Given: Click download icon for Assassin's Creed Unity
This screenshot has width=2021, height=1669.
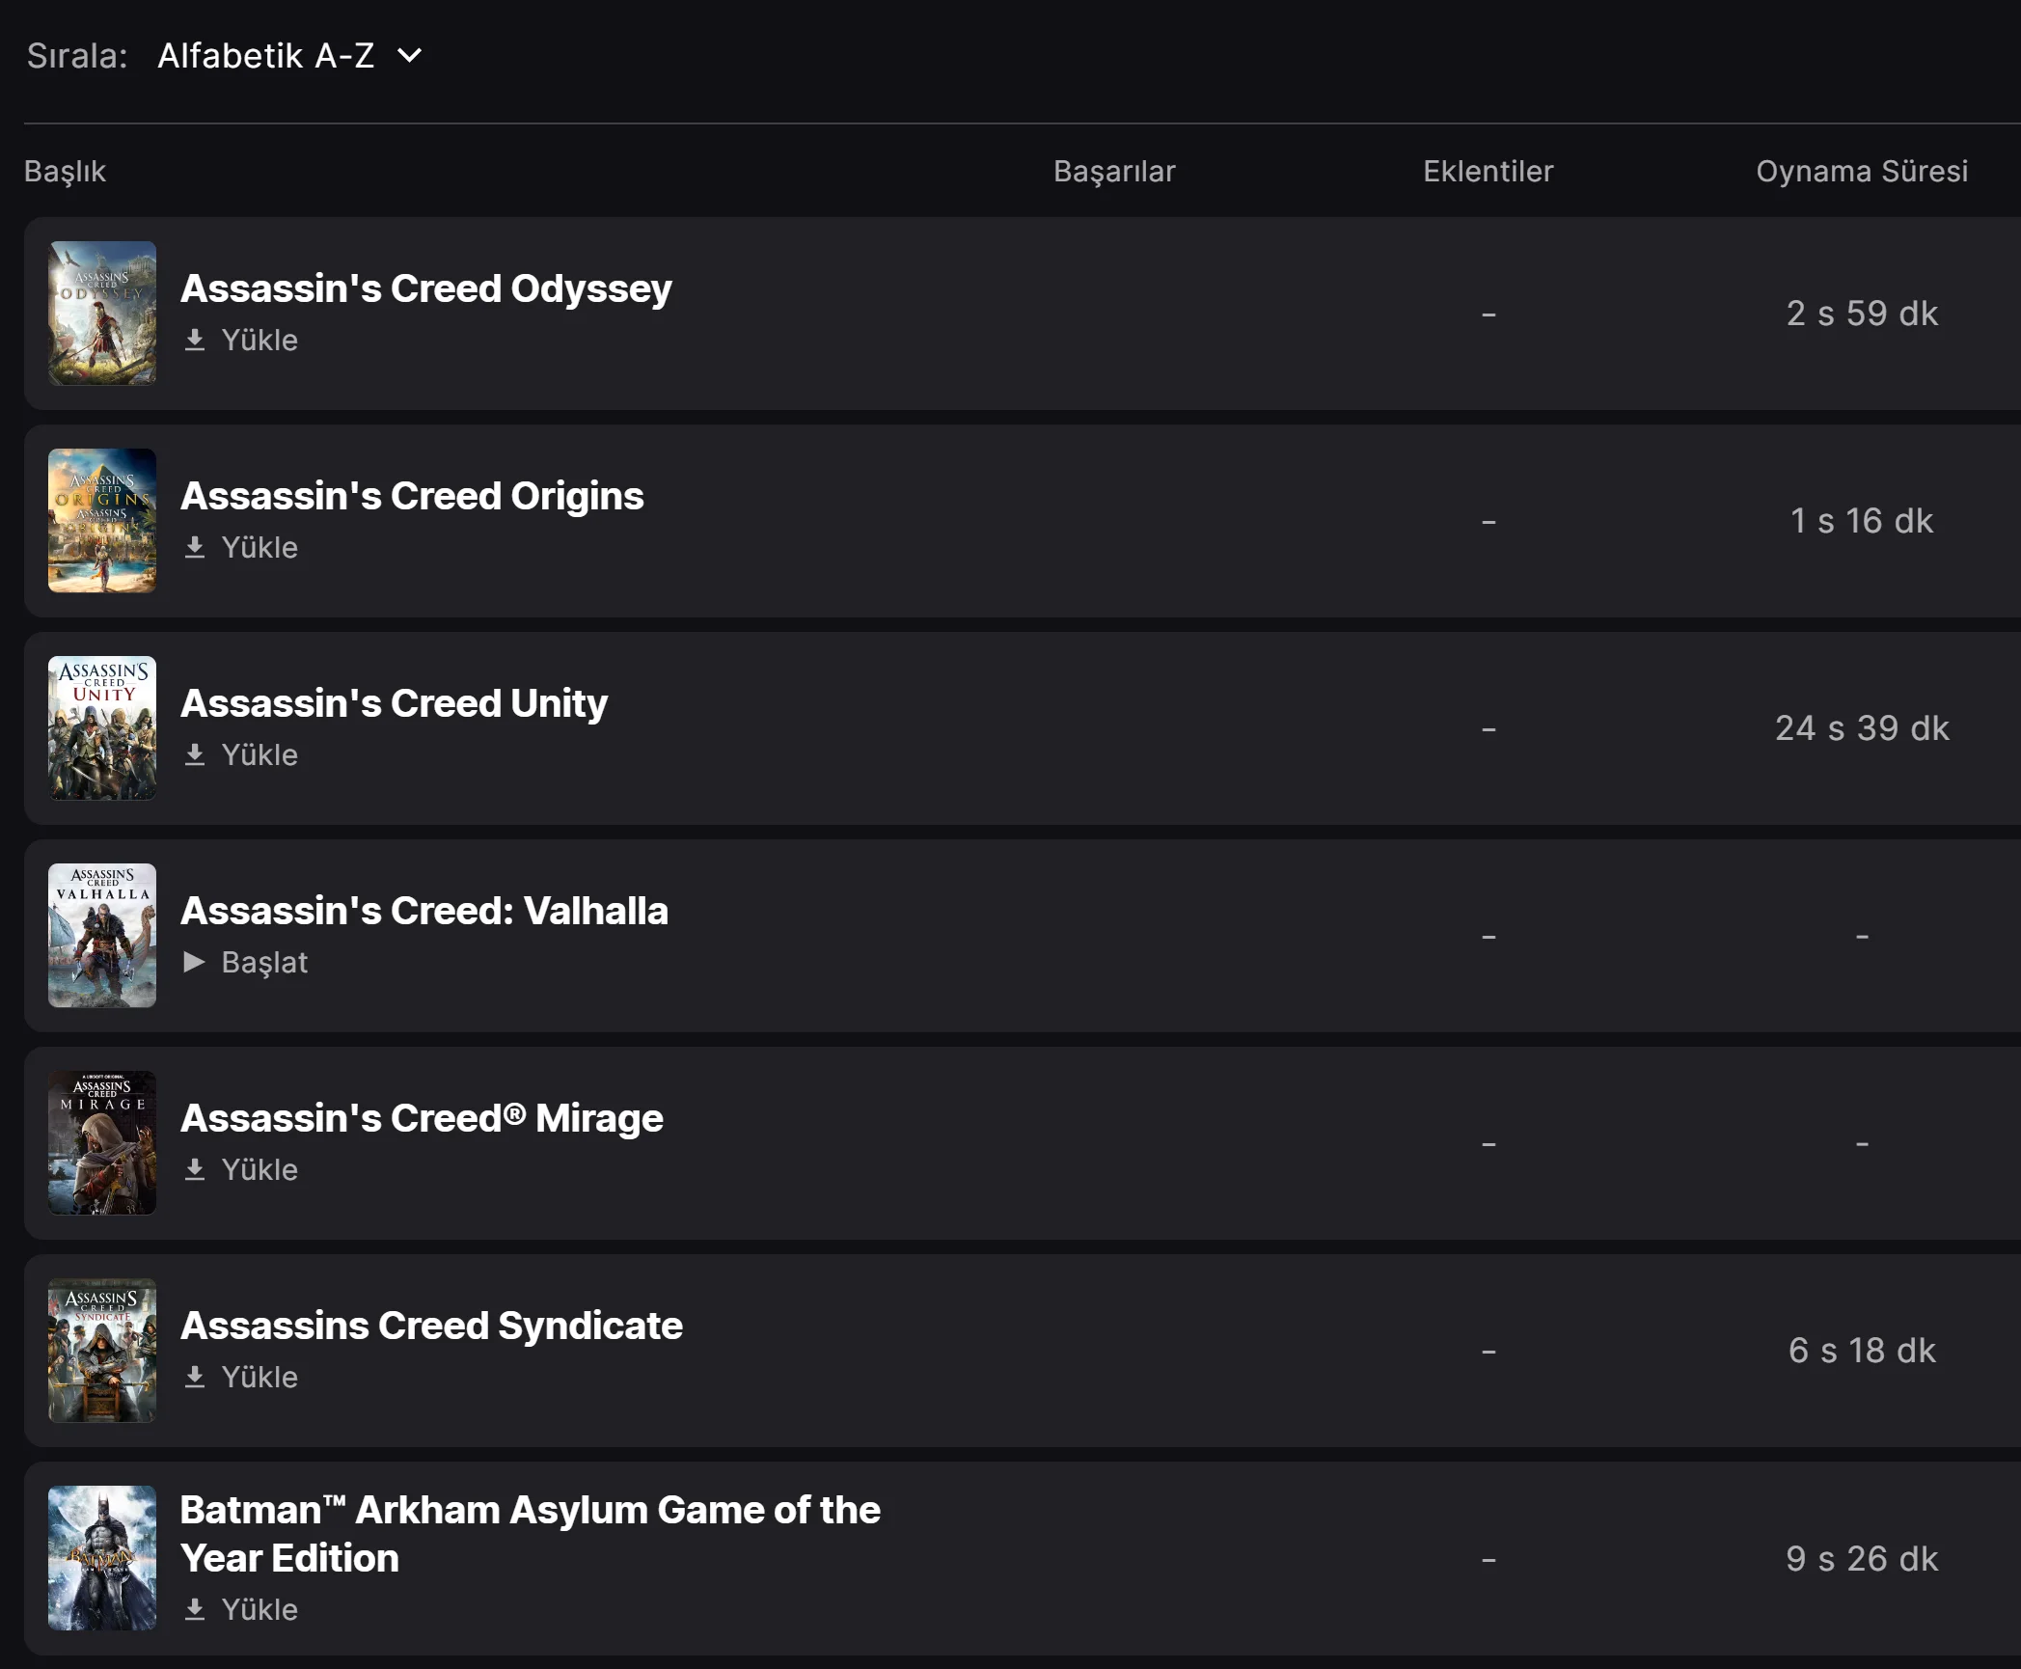Looking at the screenshot, I should coord(195,754).
